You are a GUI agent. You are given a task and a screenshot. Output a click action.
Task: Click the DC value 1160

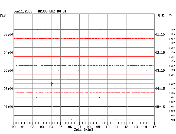[172, 75]
